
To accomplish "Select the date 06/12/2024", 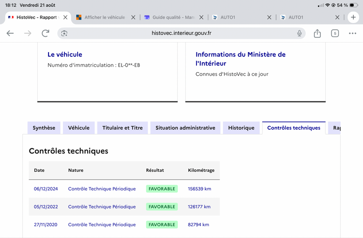I will pyautogui.click(x=46, y=189).
